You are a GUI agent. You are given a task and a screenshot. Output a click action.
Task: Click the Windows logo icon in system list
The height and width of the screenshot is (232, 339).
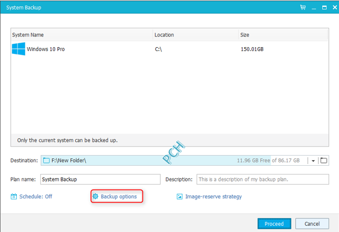pyautogui.click(x=19, y=49)
